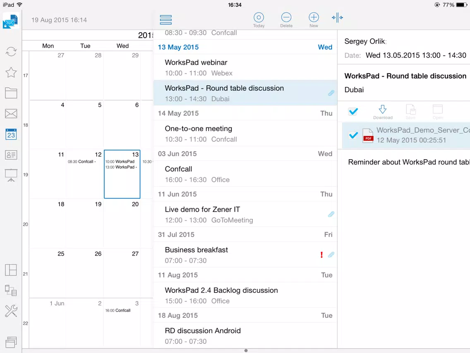Tap the Delete toolbar button

(286, 20)
